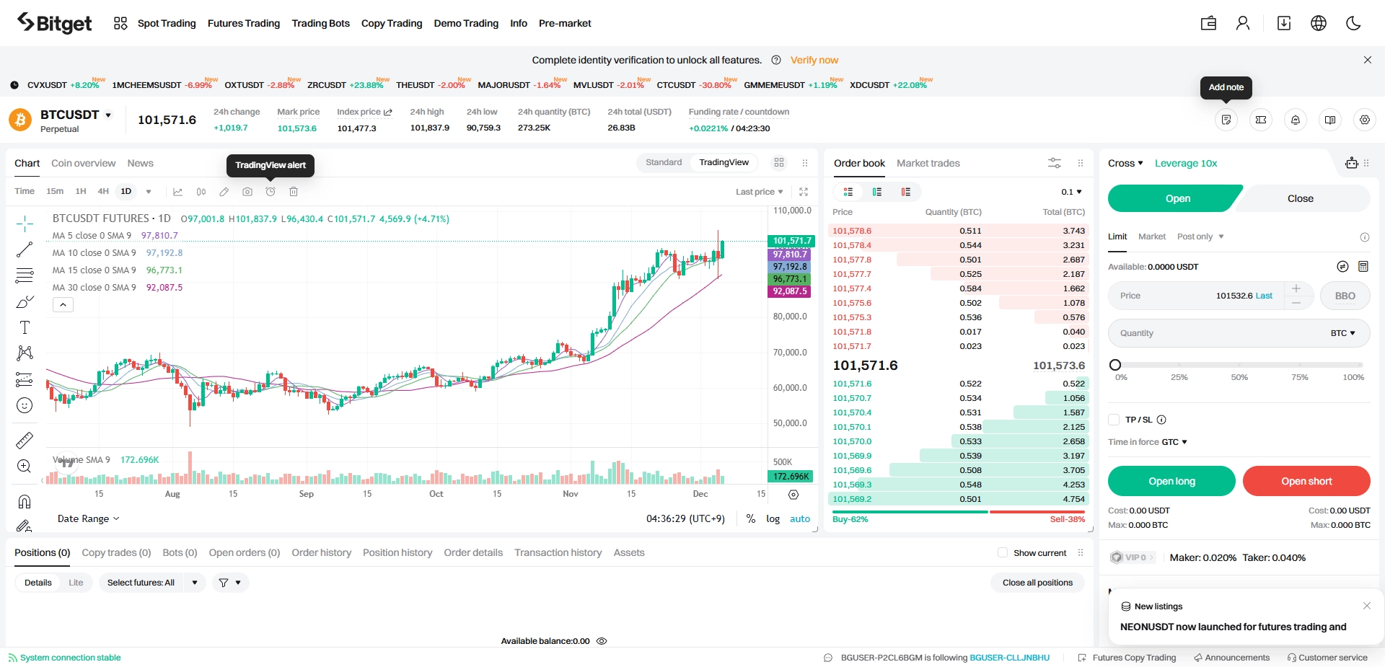Enable the TP / SL checkbox

click(1114, 420)
